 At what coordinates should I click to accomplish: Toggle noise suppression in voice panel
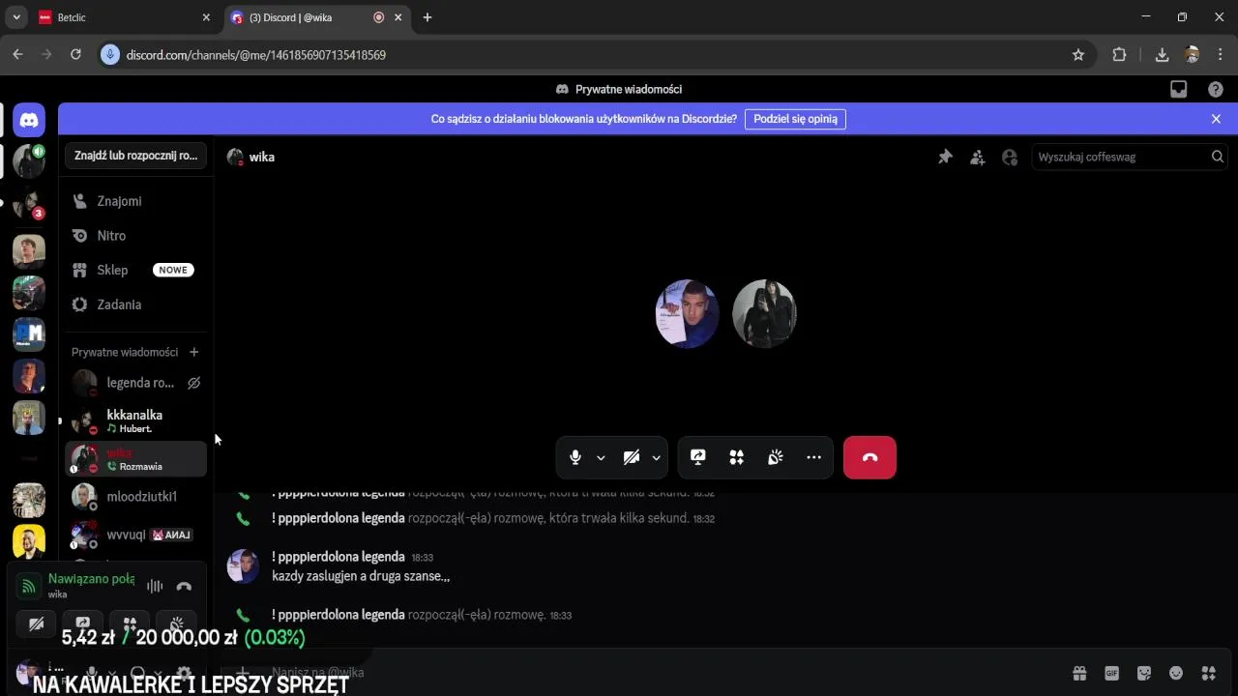pos(155,586)
